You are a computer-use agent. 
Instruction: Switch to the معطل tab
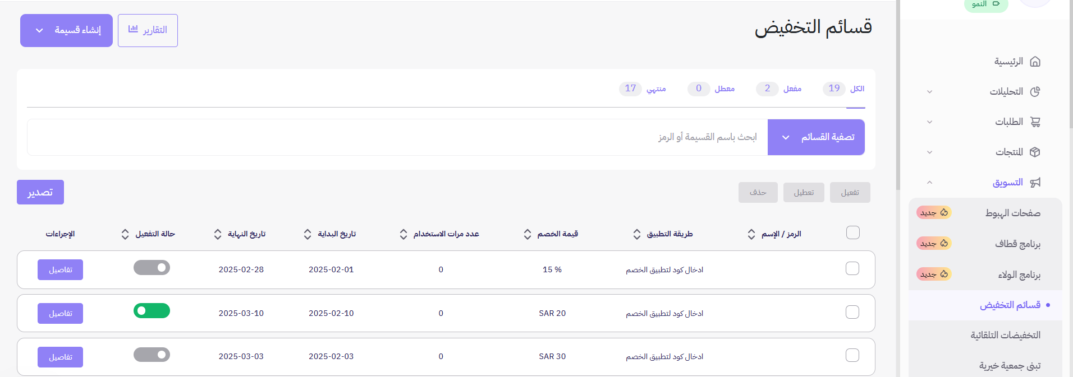point(711,89)
